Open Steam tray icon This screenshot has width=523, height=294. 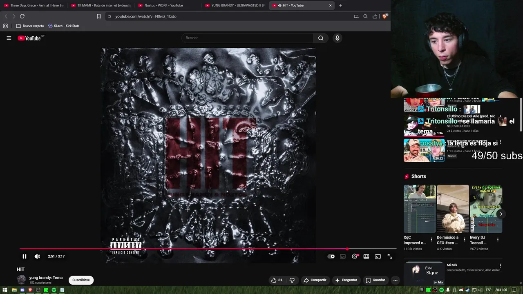pyautogui.click(x=467, y=290)
